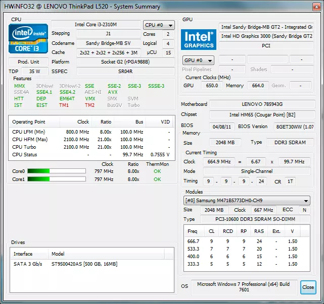Click the LENOVO 785943G motherboard field

262,104
